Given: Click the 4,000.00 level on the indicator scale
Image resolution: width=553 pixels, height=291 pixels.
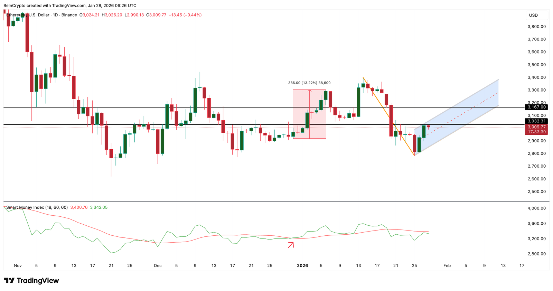Looking at the screenshot, I should (x=536, y=208).
